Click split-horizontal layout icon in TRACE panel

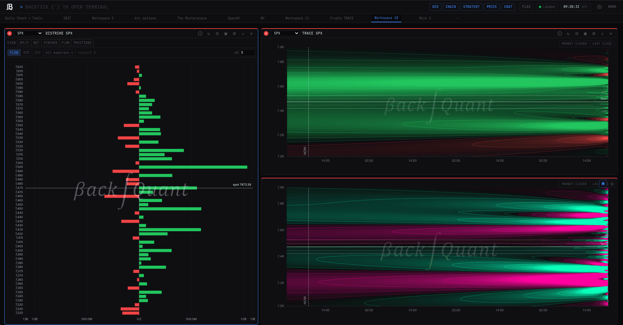[x=577, y=33]
